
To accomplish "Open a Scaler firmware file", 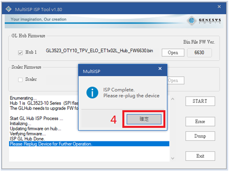I will pyautogui.click(x=176, y=80).
